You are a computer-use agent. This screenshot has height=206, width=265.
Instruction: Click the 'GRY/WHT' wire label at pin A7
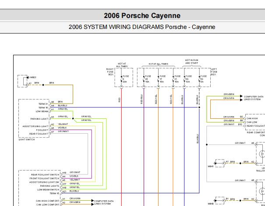click(x=63, y=131)
